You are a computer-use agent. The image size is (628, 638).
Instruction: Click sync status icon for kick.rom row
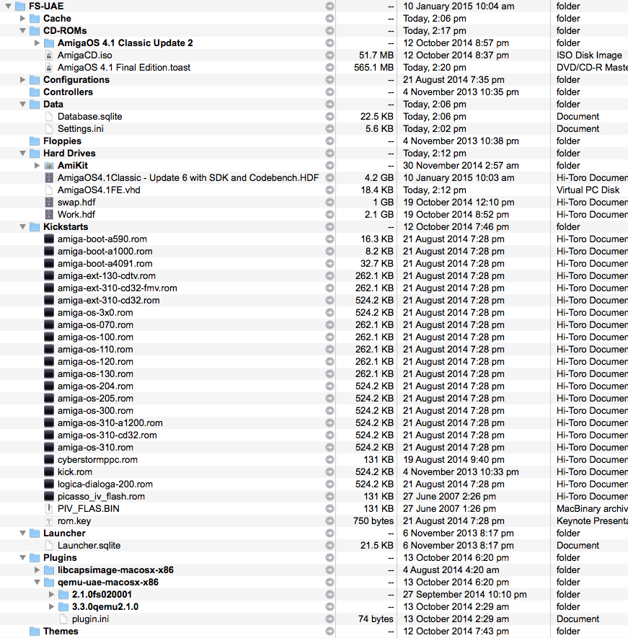[x=330, y=471]
